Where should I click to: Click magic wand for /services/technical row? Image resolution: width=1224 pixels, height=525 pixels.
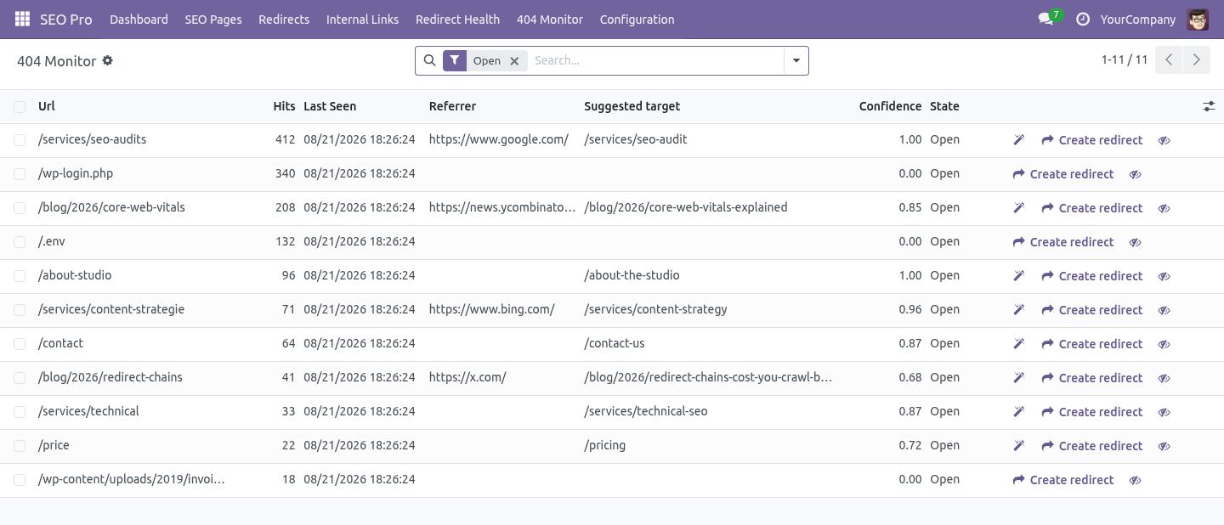[1018, 411]
